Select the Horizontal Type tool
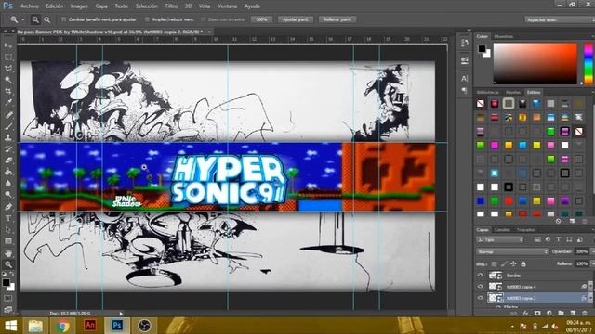The image size is (595, 334). [8, 219]
